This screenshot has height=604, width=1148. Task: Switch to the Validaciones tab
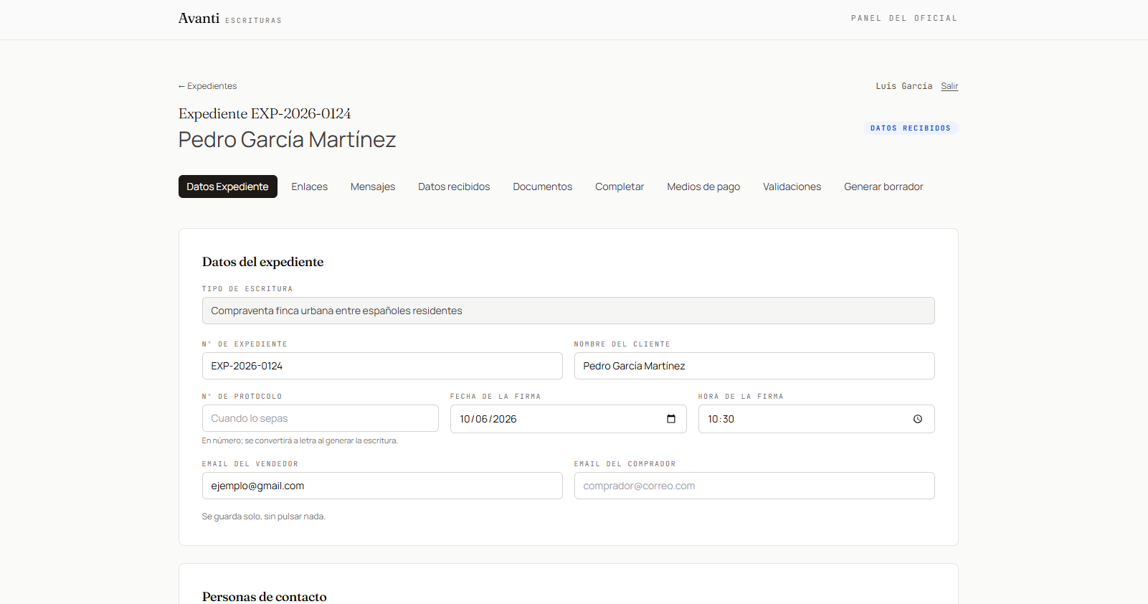click(792, 187)
